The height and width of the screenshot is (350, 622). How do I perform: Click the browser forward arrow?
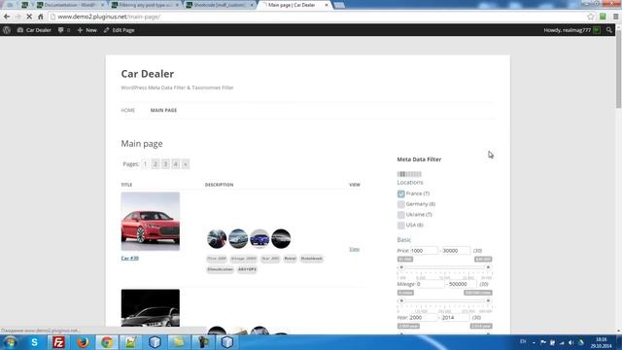(x=17, y=17)
